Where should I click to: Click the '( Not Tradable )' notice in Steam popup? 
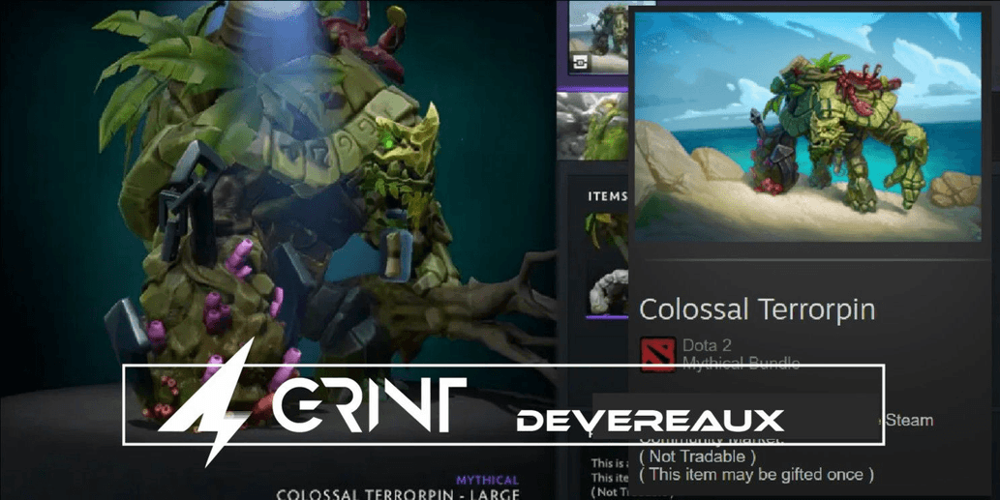tap(698, 456)
